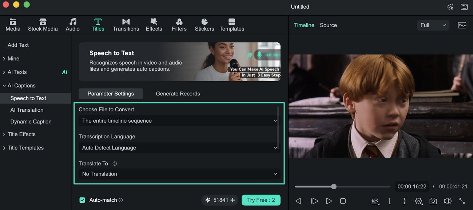Click the current timecode 00:00:16:22 field
This screenshot has width=473, height=210.
click(412, 186)
